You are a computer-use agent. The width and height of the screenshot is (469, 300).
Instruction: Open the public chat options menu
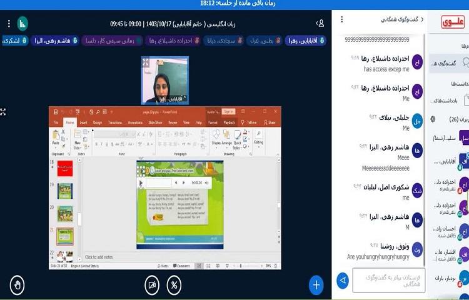(x=341, y=19)
